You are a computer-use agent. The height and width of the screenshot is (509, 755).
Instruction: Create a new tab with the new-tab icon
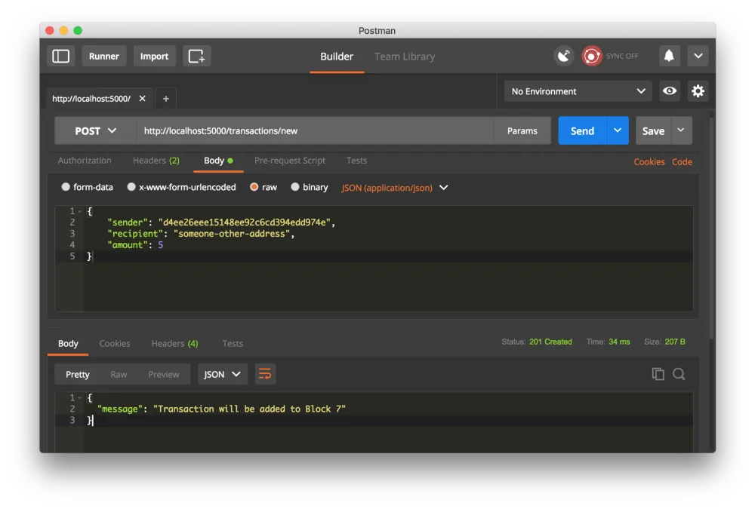(x=196, y=56)
